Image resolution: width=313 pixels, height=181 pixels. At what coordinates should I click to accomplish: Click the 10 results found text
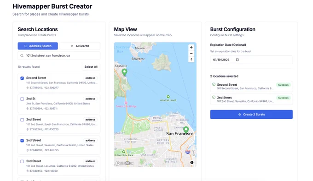(29, 67)
